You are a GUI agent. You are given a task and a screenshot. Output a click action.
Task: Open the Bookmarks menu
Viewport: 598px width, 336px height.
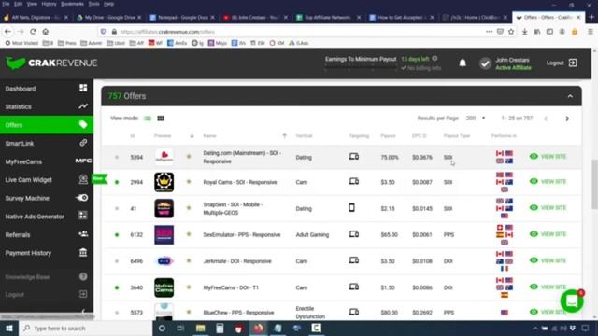point(72,4)
